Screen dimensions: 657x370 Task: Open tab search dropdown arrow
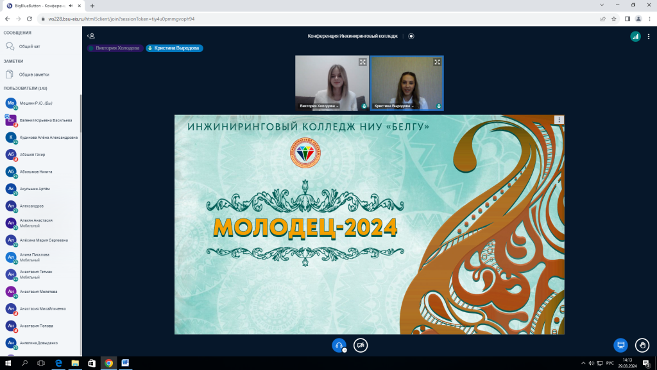click(x=602, y=5)
